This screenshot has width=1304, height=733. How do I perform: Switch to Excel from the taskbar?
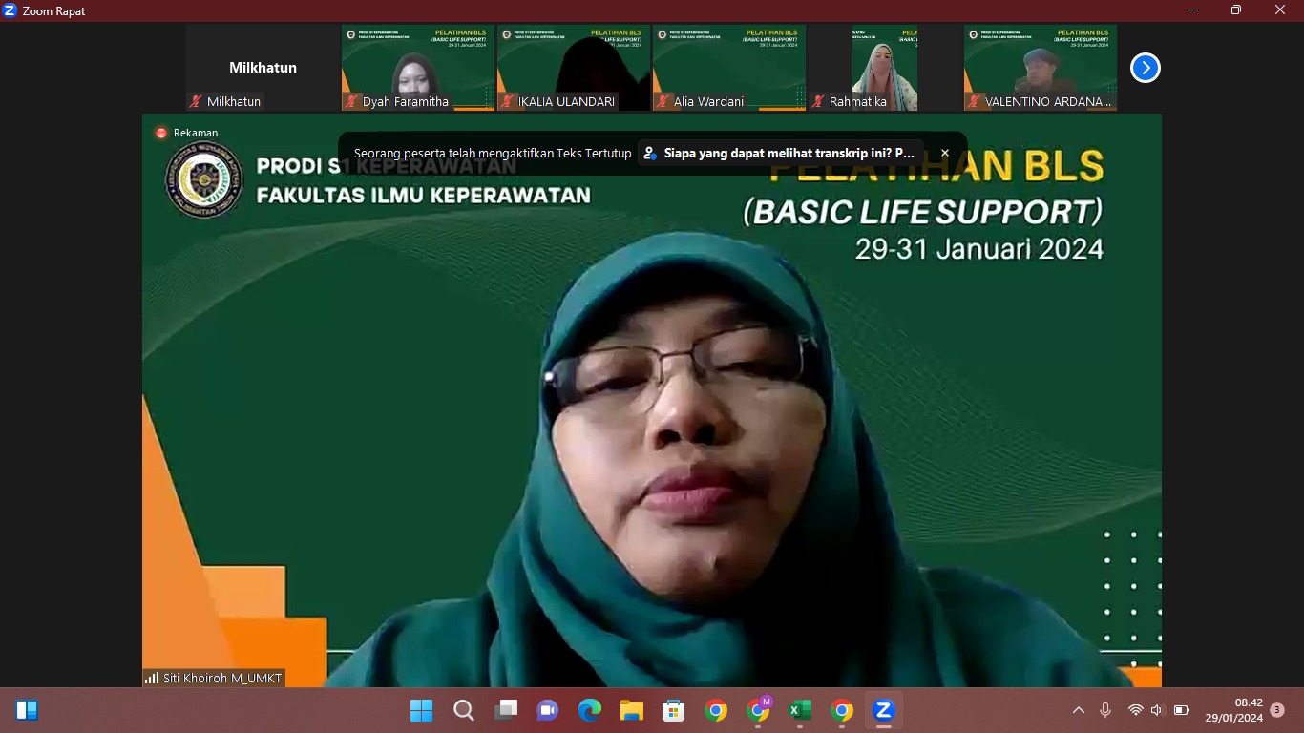(799, 710)
